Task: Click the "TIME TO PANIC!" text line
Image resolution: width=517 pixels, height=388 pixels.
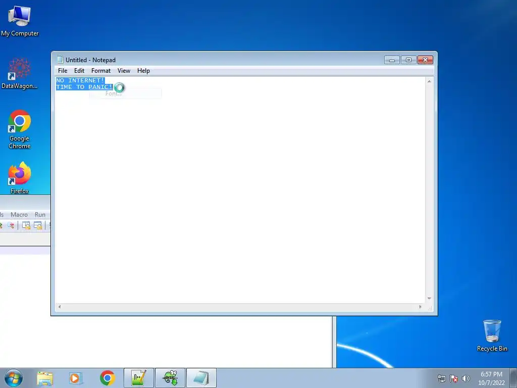Action: click(84, 87)
